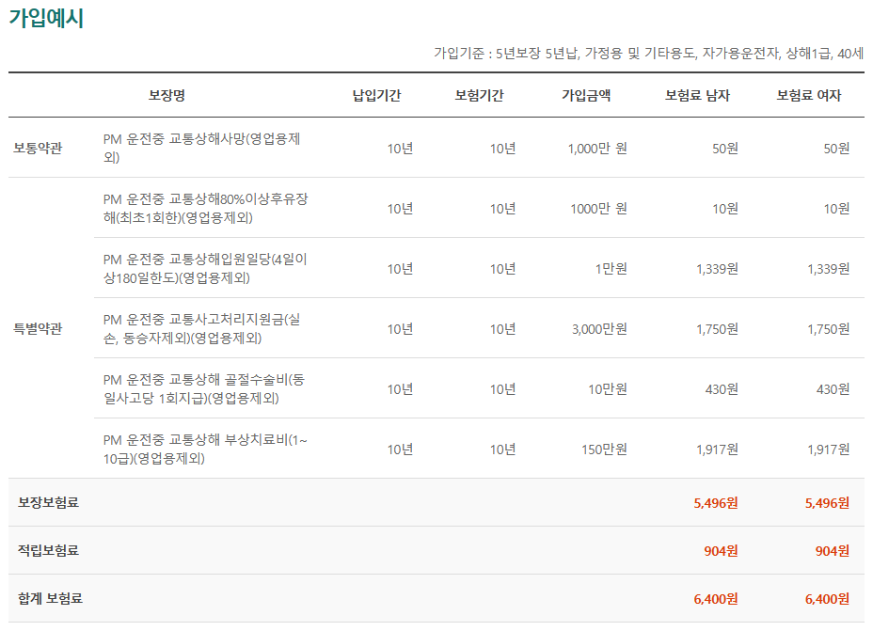The width and height of the screenshot is (873, 631).
Task: Click the 보험료 남자 column header
Action: [697, 95]
